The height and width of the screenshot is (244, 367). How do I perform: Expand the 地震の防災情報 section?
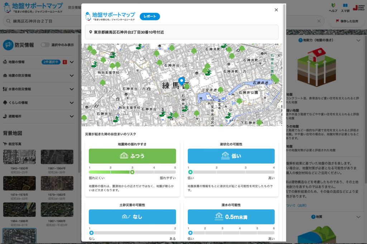[x=72, y=75]
